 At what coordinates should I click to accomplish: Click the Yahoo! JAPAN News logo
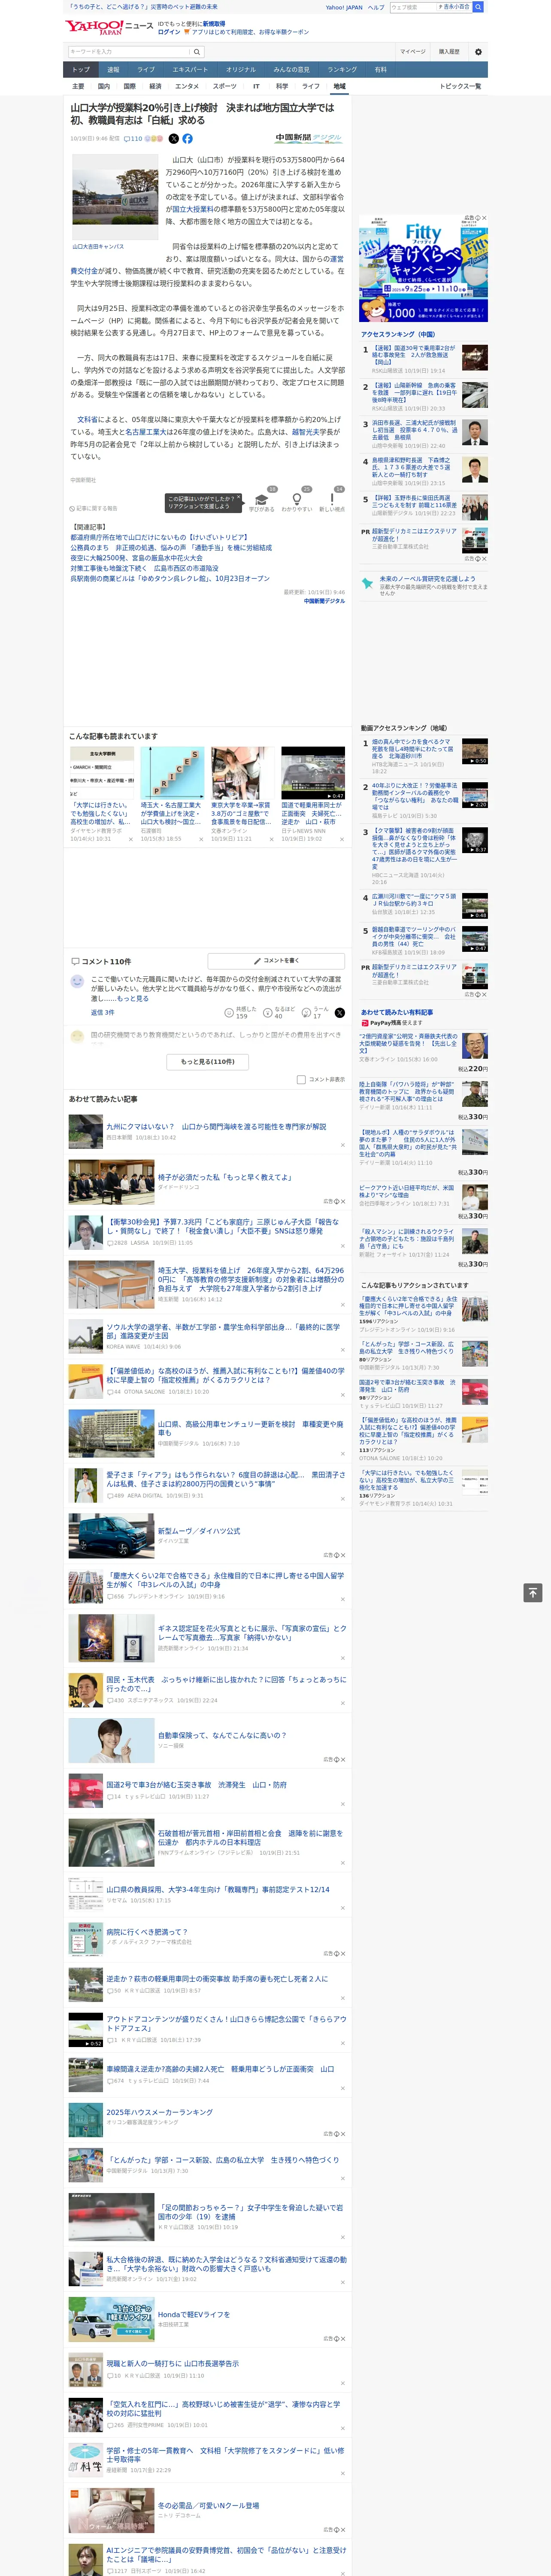coord(109,27)
